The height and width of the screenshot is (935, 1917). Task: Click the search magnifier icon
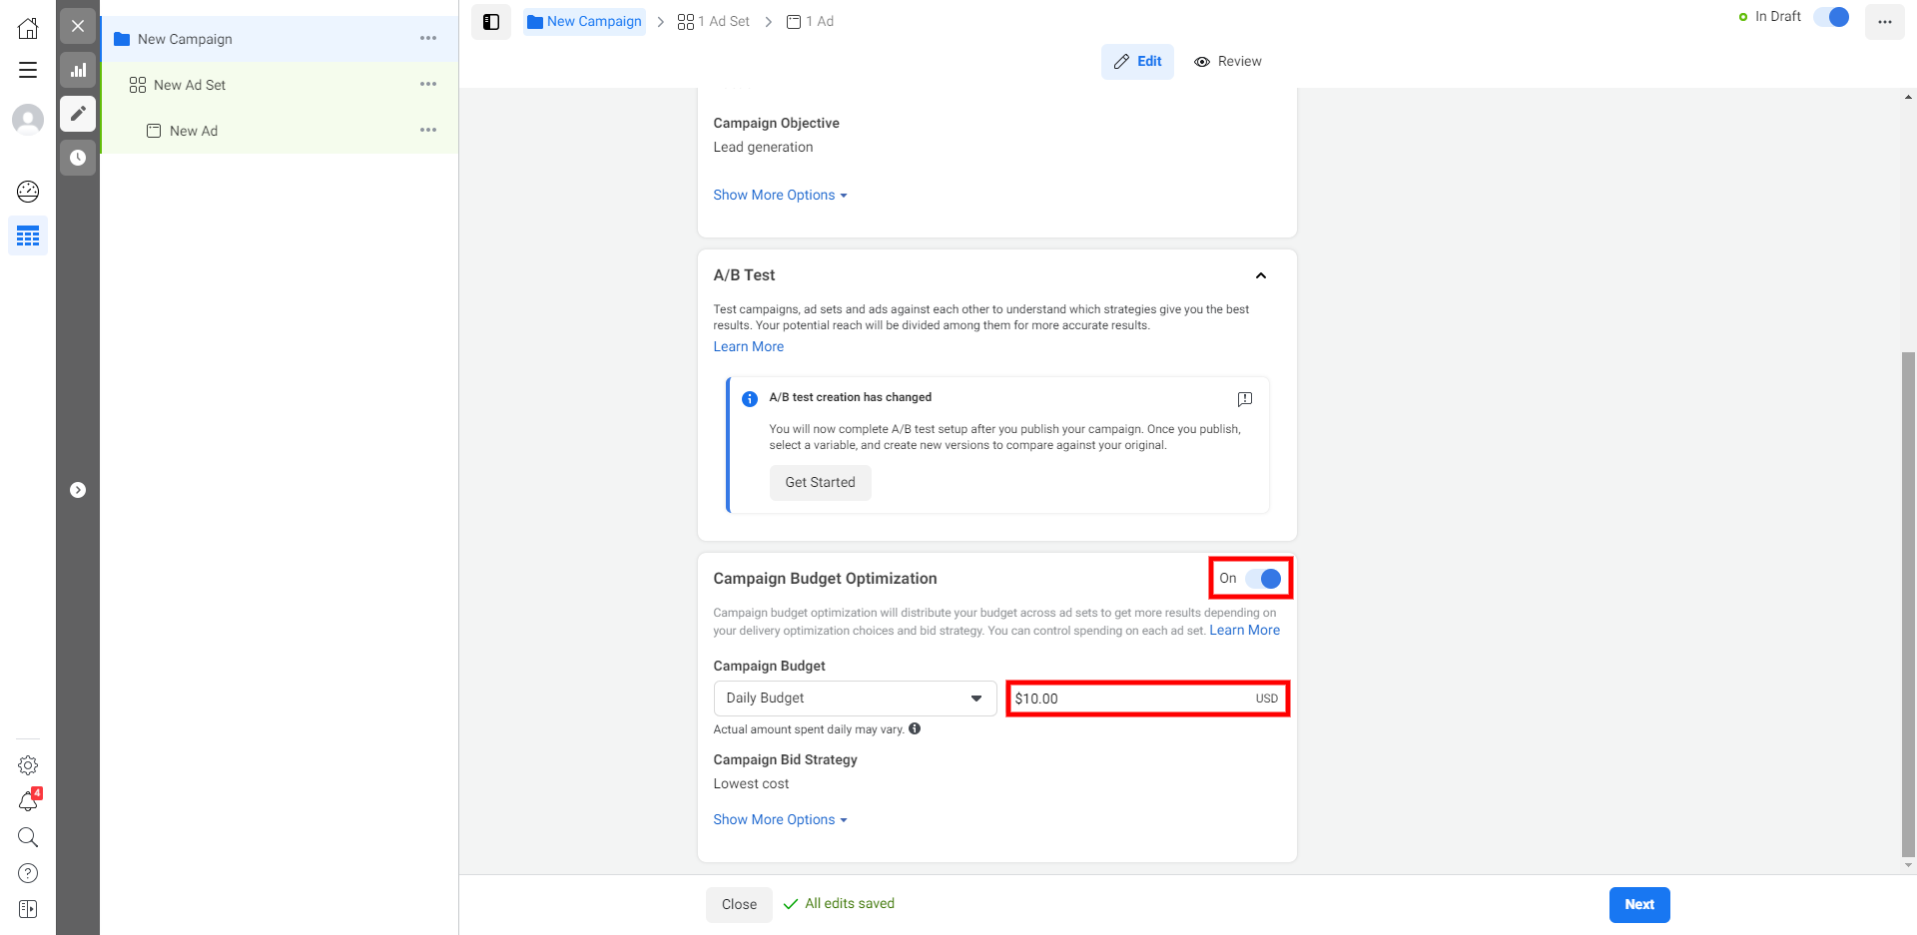click(28, 837)
